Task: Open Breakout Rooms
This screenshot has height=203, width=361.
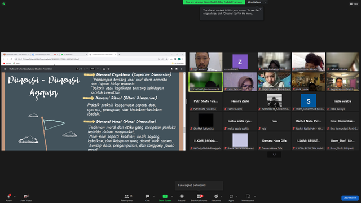Action: click(199, 197)
